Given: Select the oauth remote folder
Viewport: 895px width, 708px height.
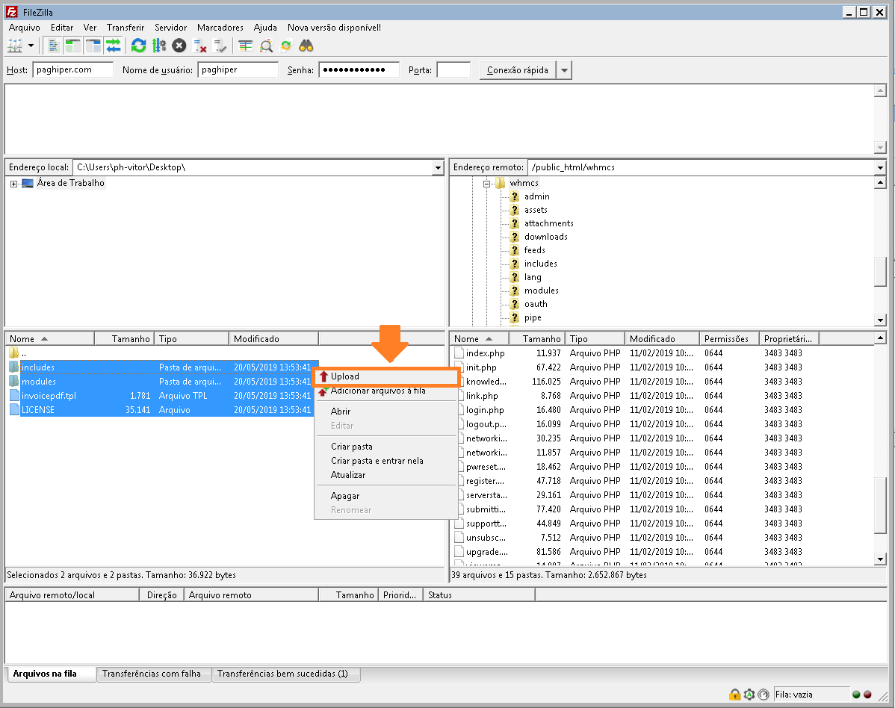Looking at the screenshot, I should pos(536,304).
